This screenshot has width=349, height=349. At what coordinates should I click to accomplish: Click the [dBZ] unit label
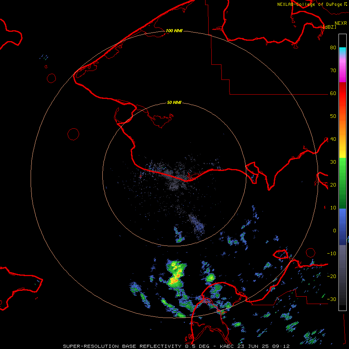[329, 27]
